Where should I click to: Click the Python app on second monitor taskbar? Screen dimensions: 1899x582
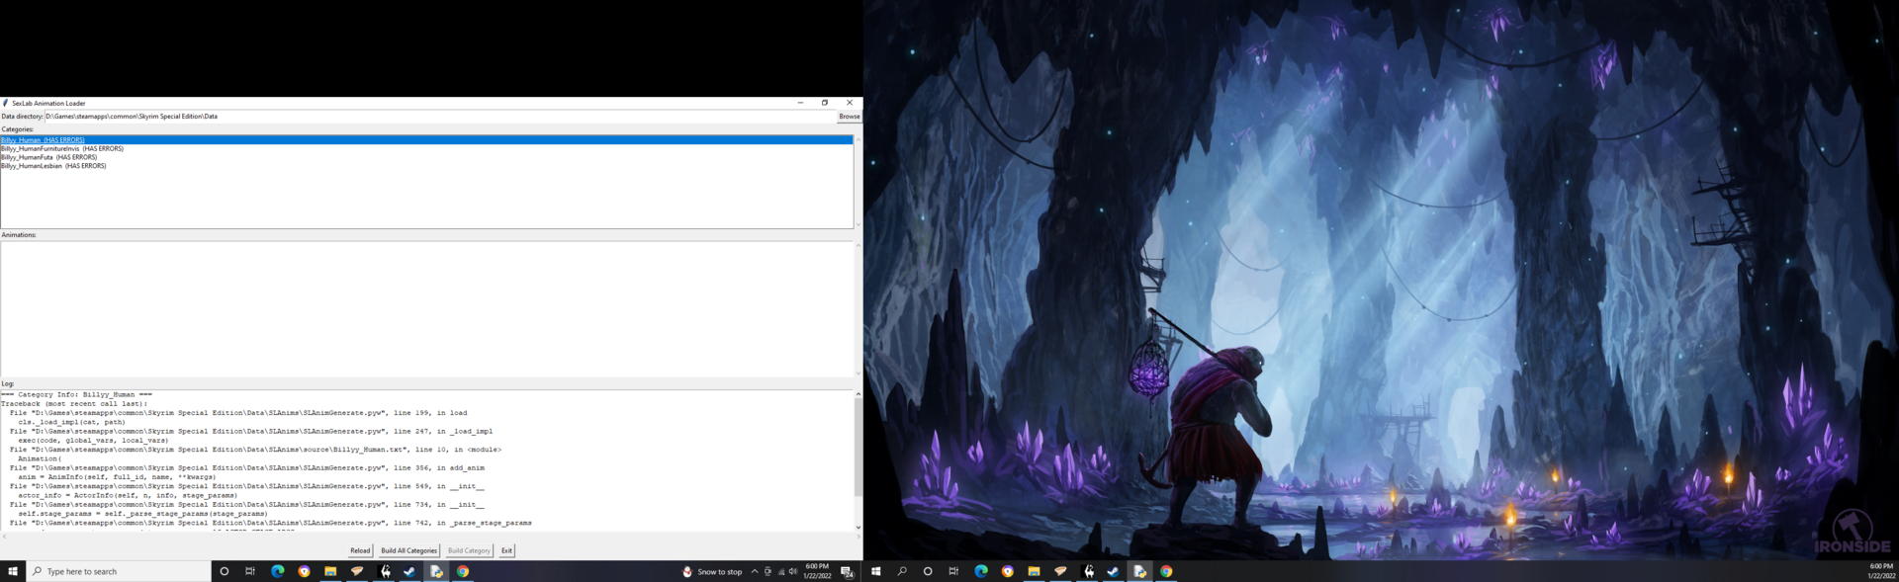pyautogui.click(x=1139, y=571)
